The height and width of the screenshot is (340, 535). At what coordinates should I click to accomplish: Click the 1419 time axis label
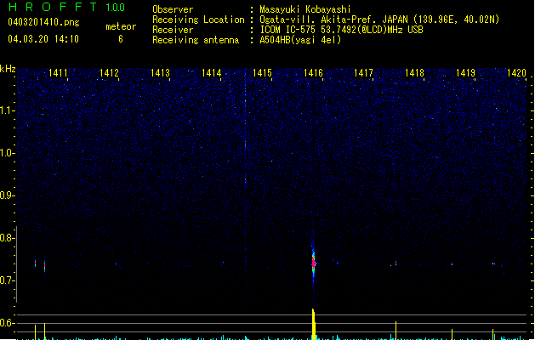[465, 73]
